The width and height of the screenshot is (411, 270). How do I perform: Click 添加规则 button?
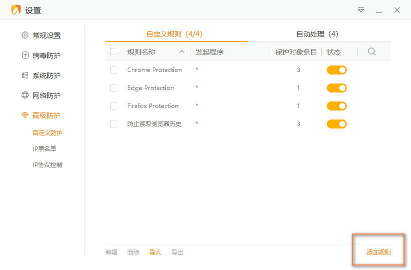coord(378,252)
